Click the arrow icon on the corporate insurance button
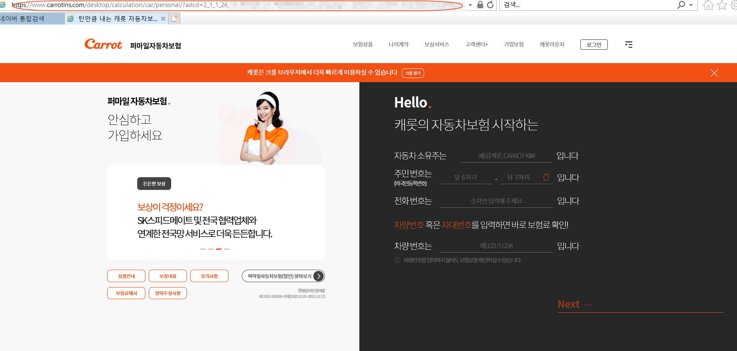Viewport: 737px width, 351px height. (x=319, y=276)
